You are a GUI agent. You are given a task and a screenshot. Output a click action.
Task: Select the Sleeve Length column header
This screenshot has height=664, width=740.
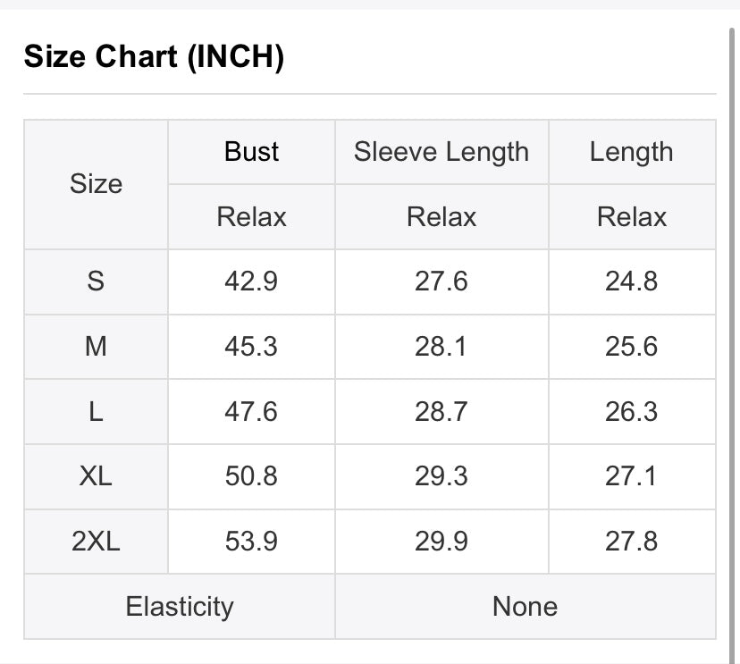coord(441,152)
